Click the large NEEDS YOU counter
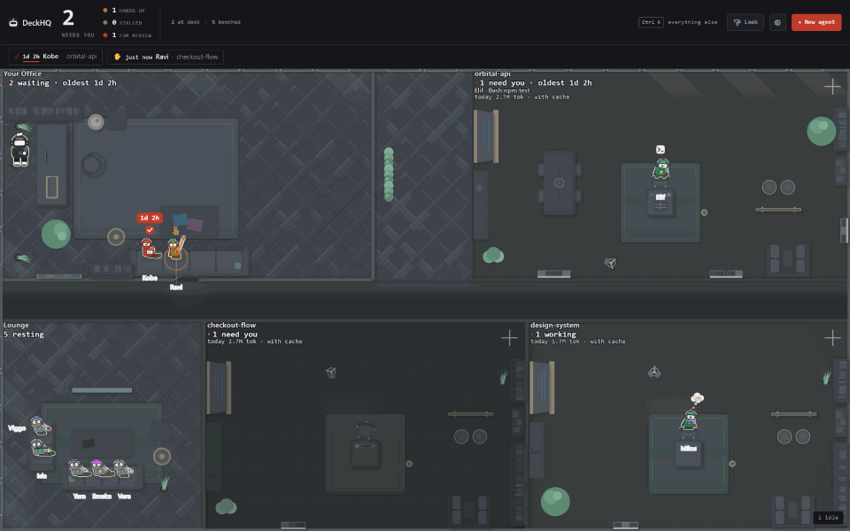Viewport: 850px width, 531px height. pyautogui.click(x=68, y=18)
